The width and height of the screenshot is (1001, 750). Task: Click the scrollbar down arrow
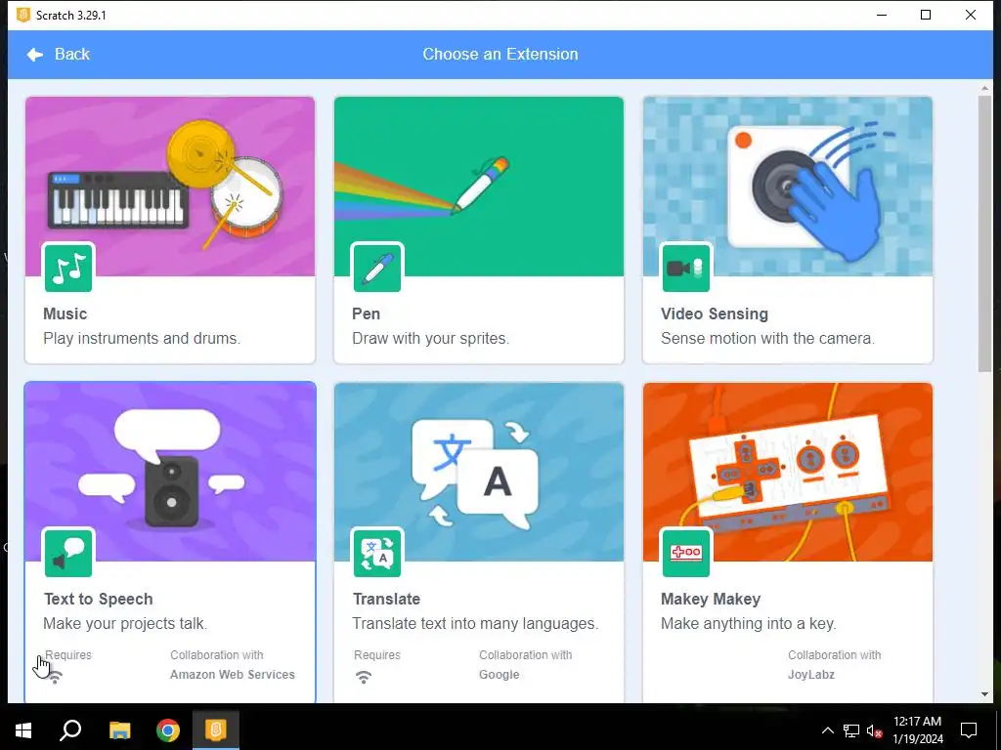click(x=984, y=694)
